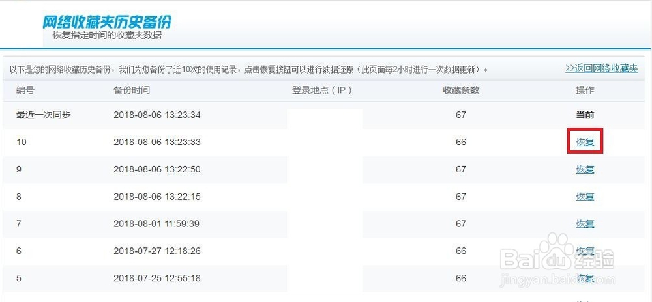Image resolution: width=652 pixels, height=302 pixels.
Task: Click the 登录地点（IP） column header
Action: point(322,90)
